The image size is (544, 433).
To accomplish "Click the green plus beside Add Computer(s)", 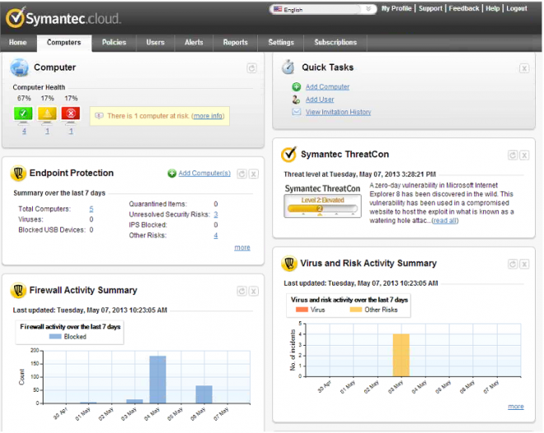I will click(x=171, y=173).
